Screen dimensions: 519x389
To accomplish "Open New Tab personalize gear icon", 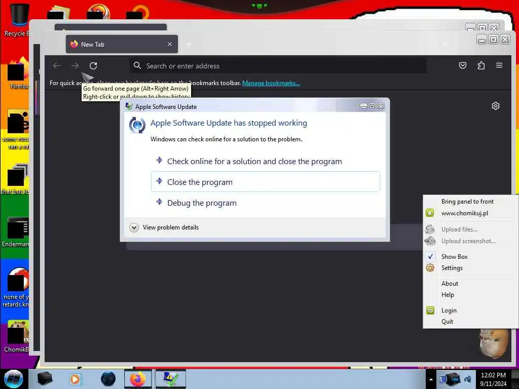I will [x=496, y=106].
